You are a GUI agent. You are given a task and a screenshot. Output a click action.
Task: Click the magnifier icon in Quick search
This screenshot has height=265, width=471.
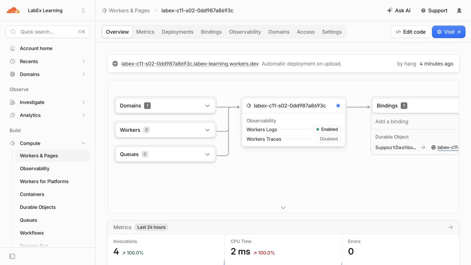13,32
